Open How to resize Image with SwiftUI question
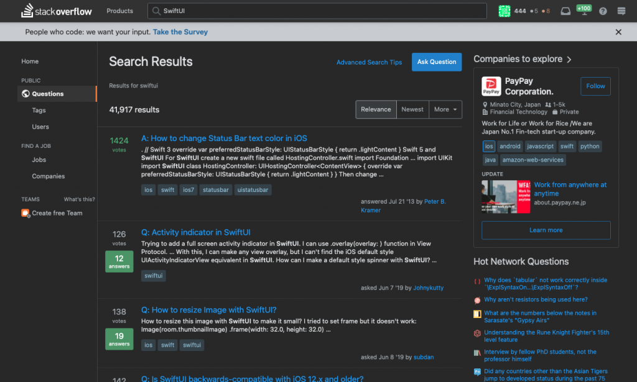 tap(208, 310)
